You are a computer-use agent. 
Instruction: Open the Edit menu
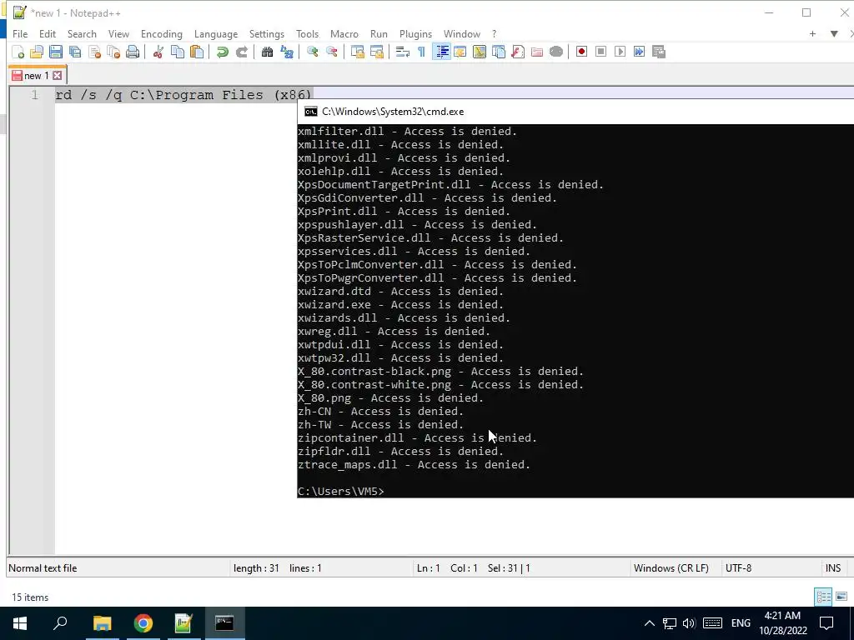(x=48, y=33)
